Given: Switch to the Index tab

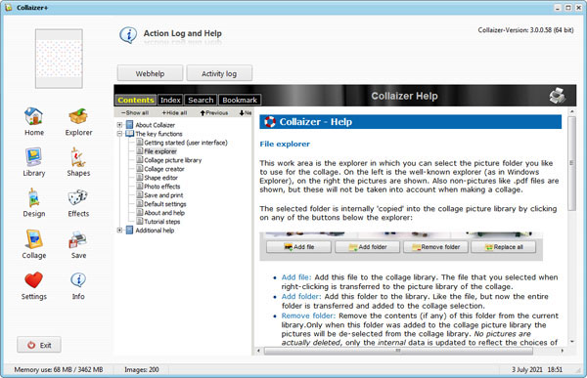Looking at the screenshot, I should pos(170,100).
